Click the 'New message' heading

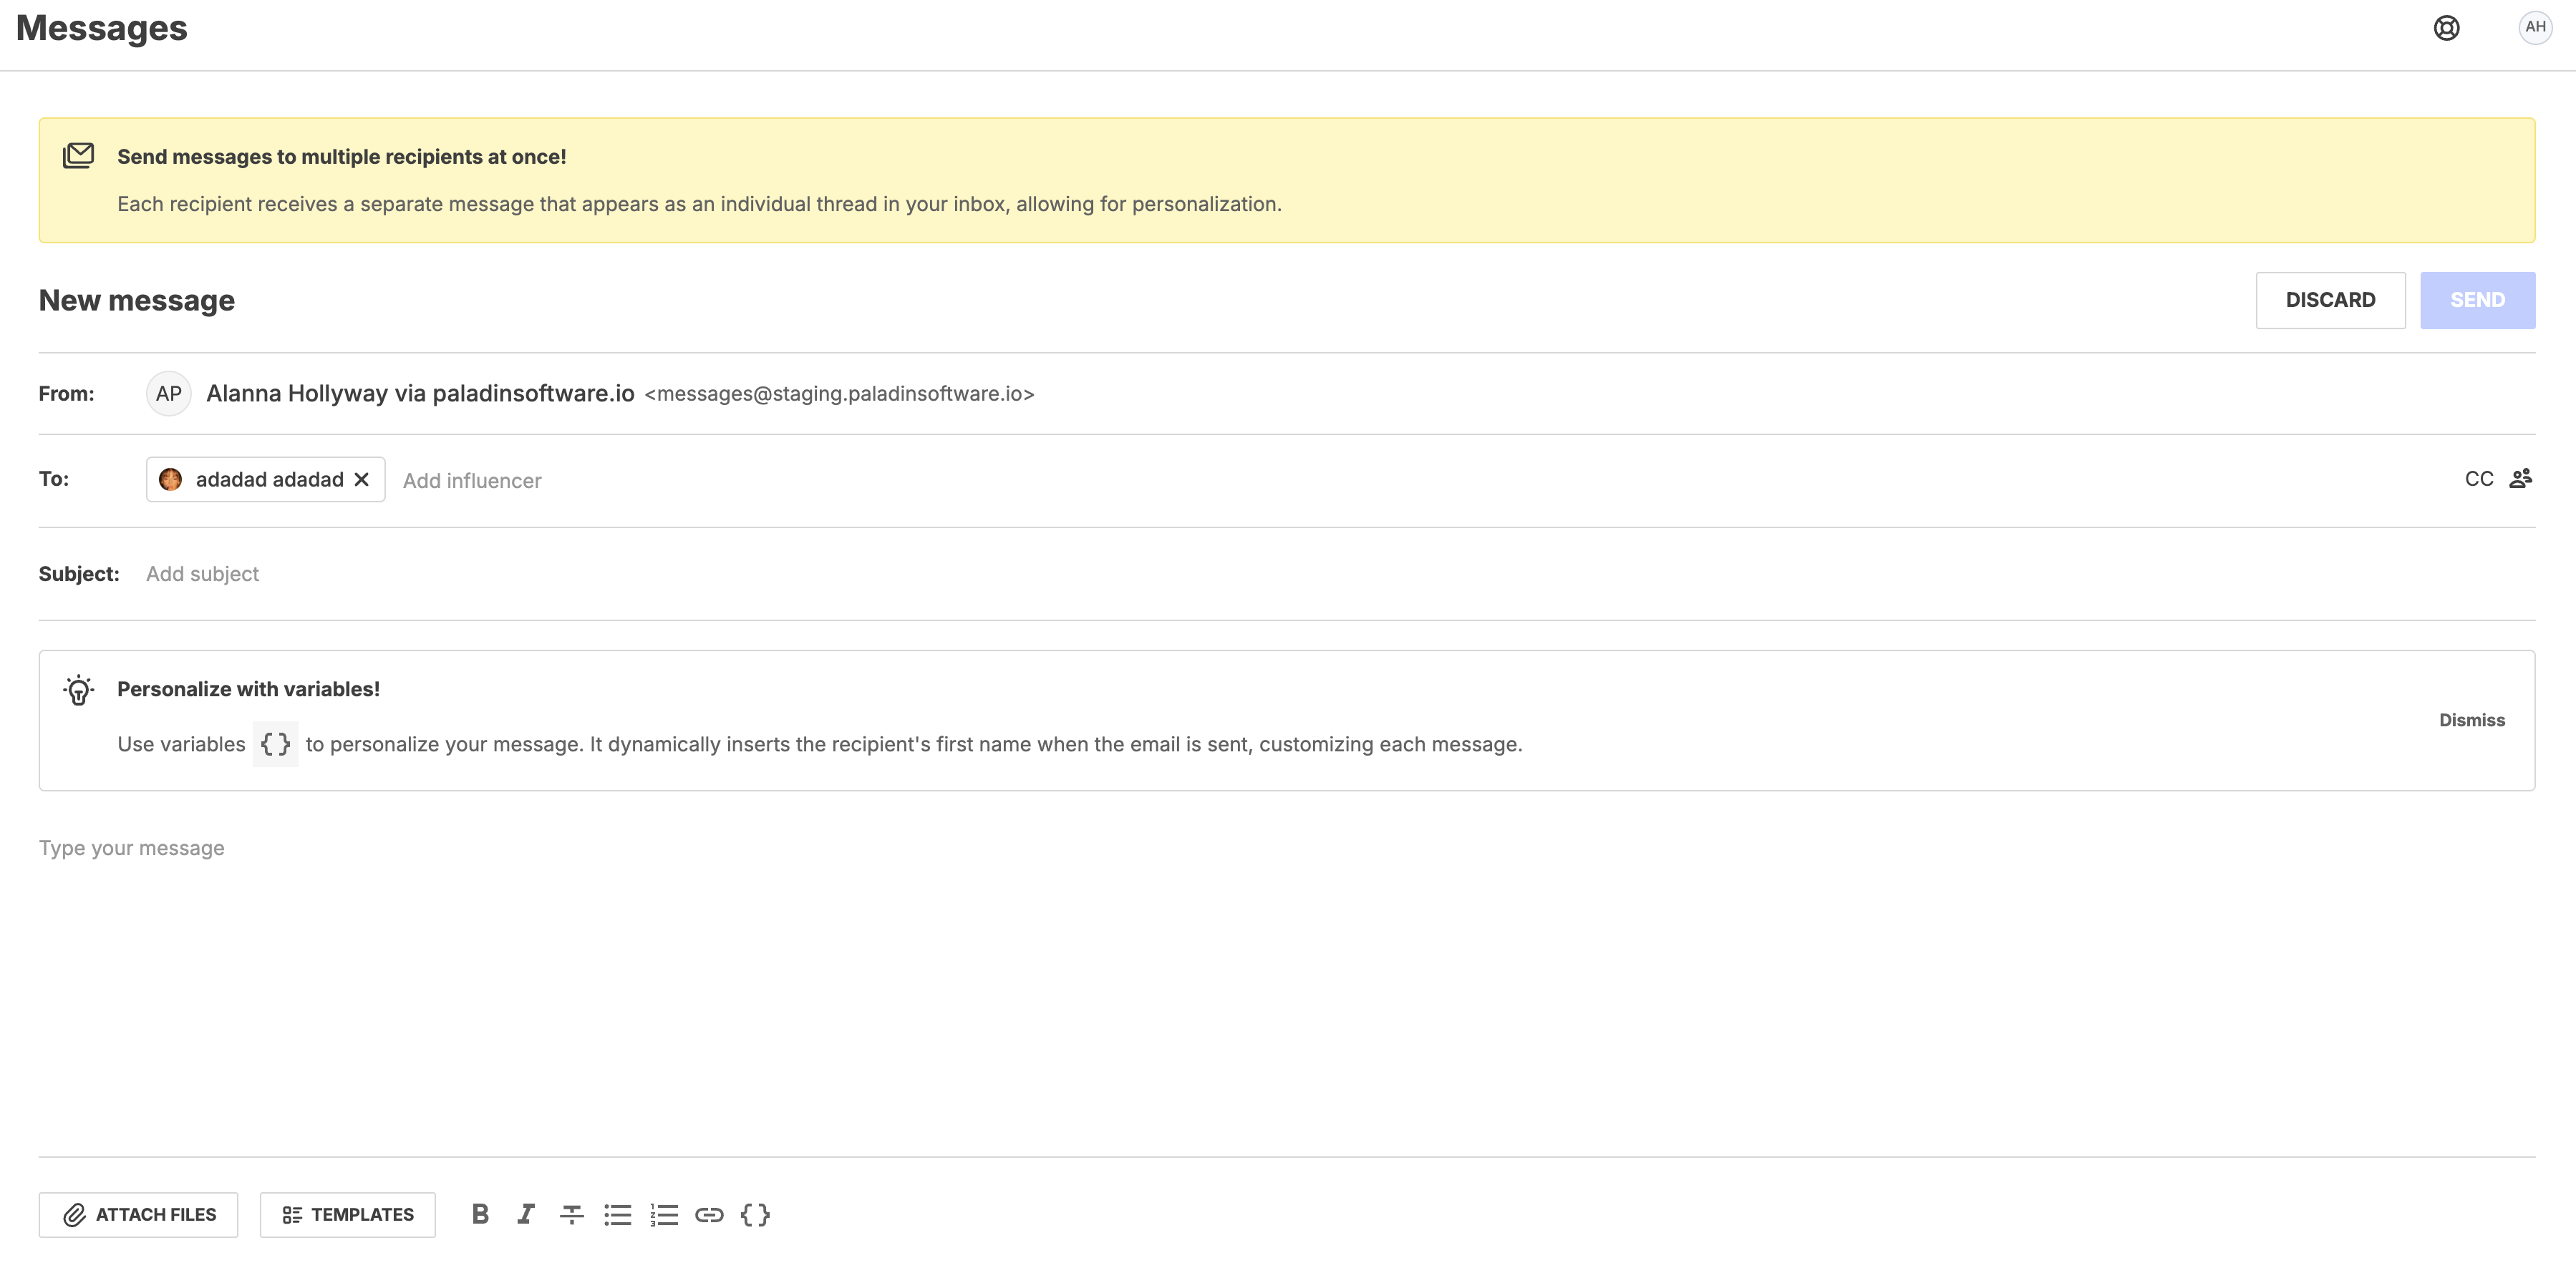coord(137,301)
